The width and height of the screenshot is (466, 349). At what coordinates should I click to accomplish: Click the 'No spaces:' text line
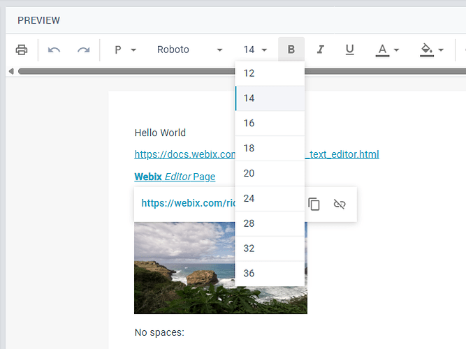tap(159, 332)
